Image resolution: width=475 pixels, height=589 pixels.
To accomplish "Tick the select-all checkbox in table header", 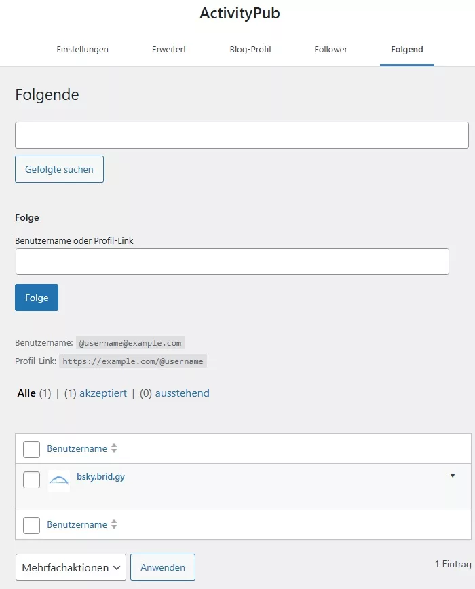I will (31, 449).
